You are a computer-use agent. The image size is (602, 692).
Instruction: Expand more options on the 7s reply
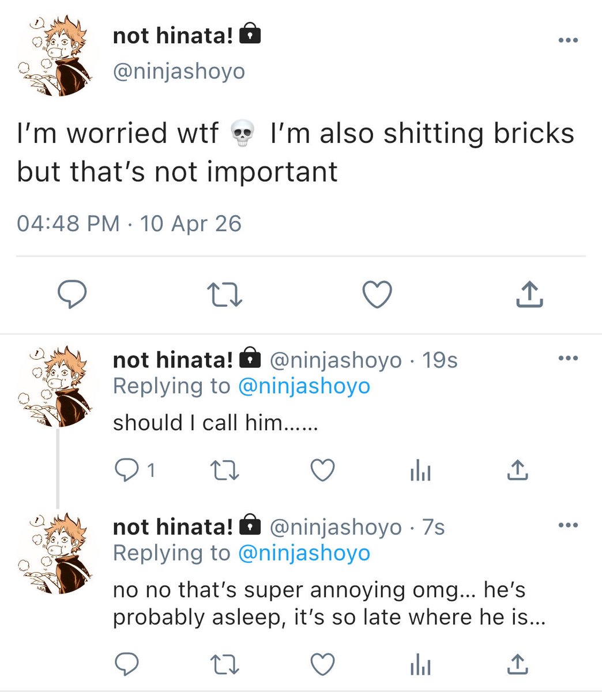coord(569,525)
